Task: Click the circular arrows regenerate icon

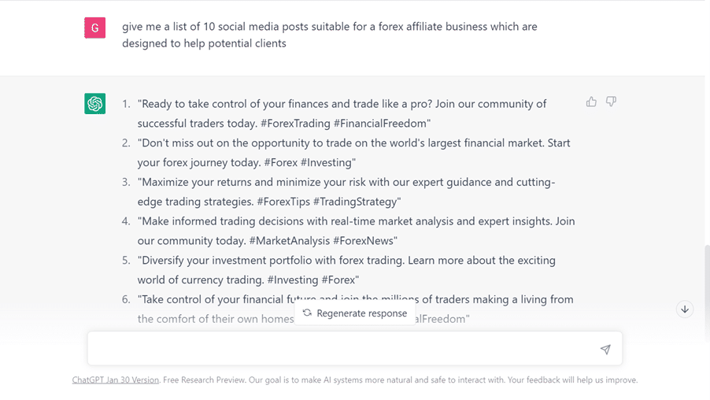Action: pos(307,313)
